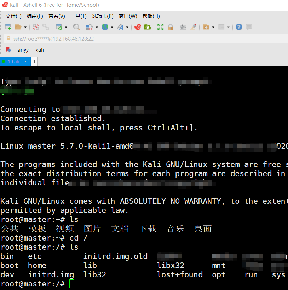288x290 pixels.
Task: Click the Reconnect chain-link icon
Action: pos(46,27)
